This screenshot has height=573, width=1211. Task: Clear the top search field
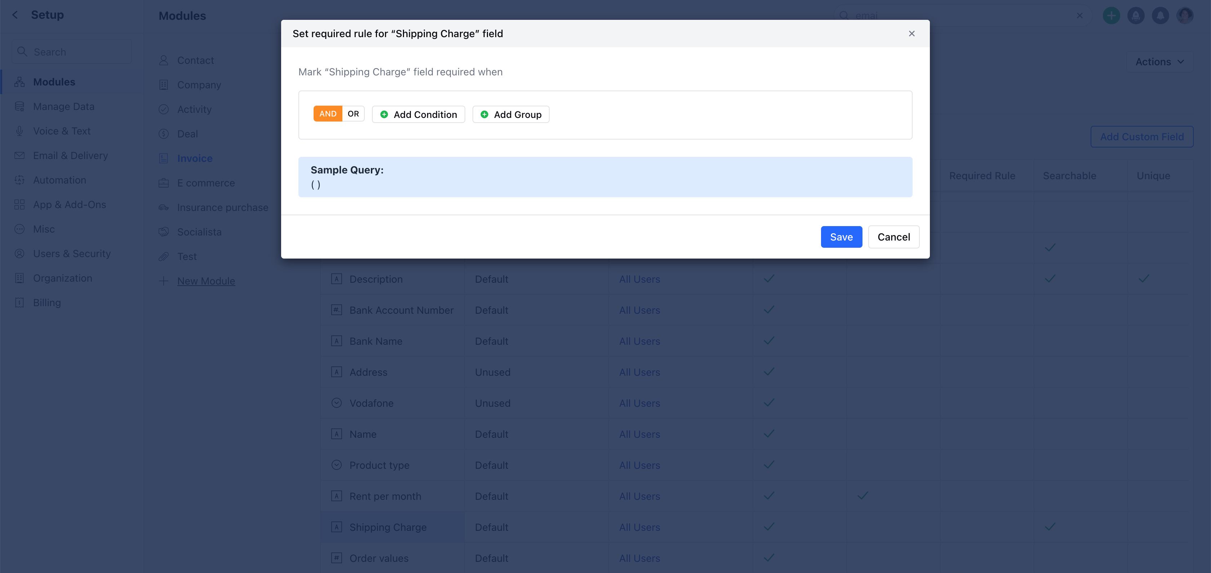(1079, 16)
